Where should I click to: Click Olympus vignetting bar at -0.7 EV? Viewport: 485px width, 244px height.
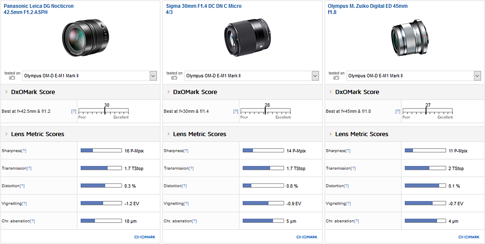(425, 203)
